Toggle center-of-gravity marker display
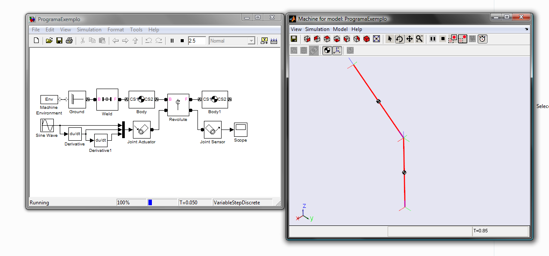This screenshot has width=549, height=256. (x=327, y=50)
